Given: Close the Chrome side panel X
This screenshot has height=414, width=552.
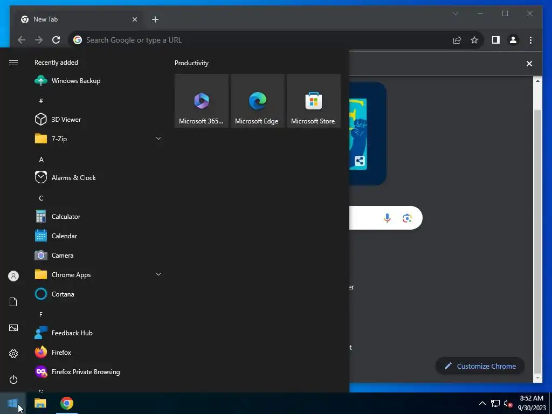Looking at the screenshot, I should [x=529, y=64].
